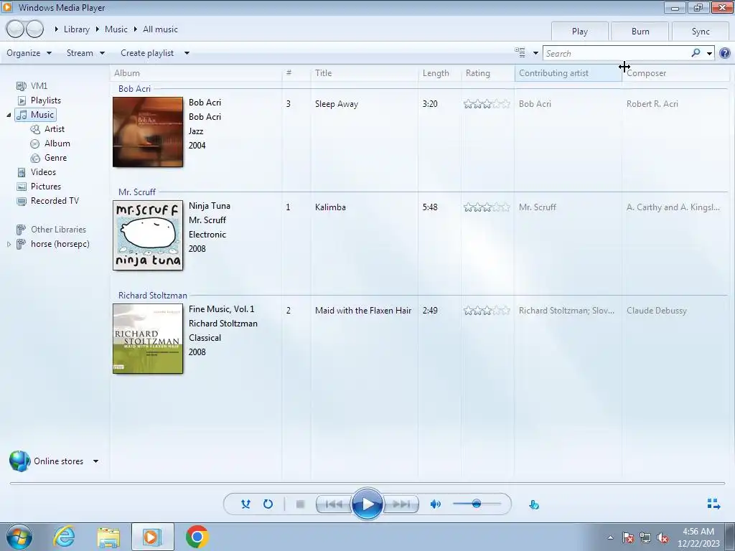
Task: Open Recorded TV library
Action: [x=55, y=201]
